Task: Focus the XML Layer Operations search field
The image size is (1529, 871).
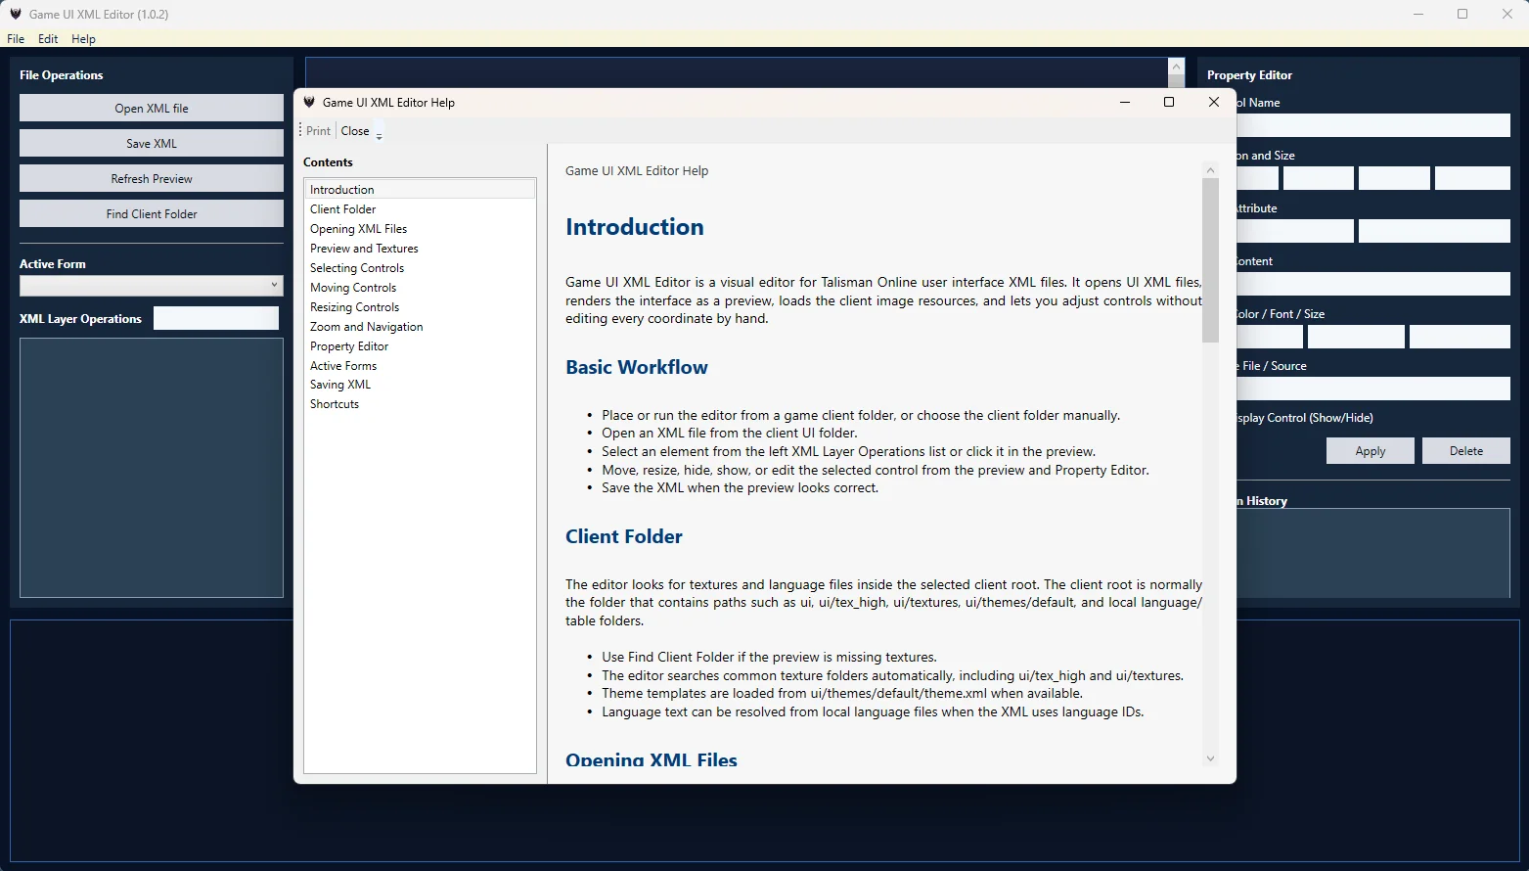Action: [x=216, y=318]
